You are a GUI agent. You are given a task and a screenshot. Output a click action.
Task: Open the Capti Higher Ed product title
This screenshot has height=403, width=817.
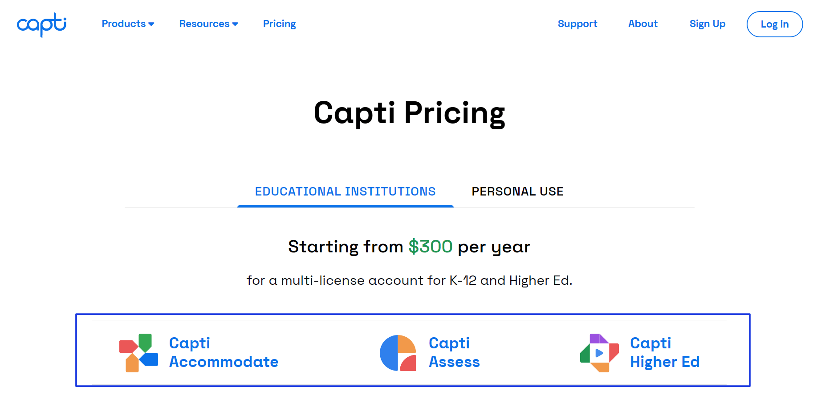coord(664,352)
